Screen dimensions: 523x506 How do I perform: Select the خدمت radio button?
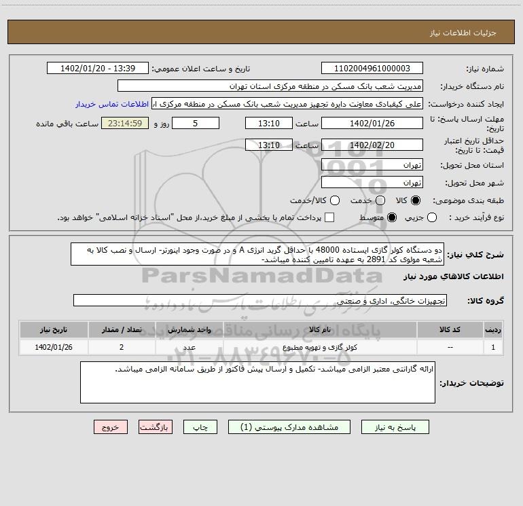tap(380, 200)
